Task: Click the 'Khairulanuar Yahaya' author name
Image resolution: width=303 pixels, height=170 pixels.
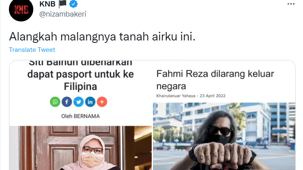Action: pos(176,96)
